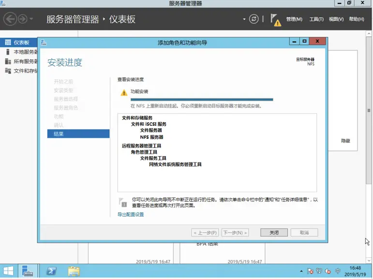Click the 仪表板 sidebar icon
Screen dimensions: 373x279
(8, 43)
